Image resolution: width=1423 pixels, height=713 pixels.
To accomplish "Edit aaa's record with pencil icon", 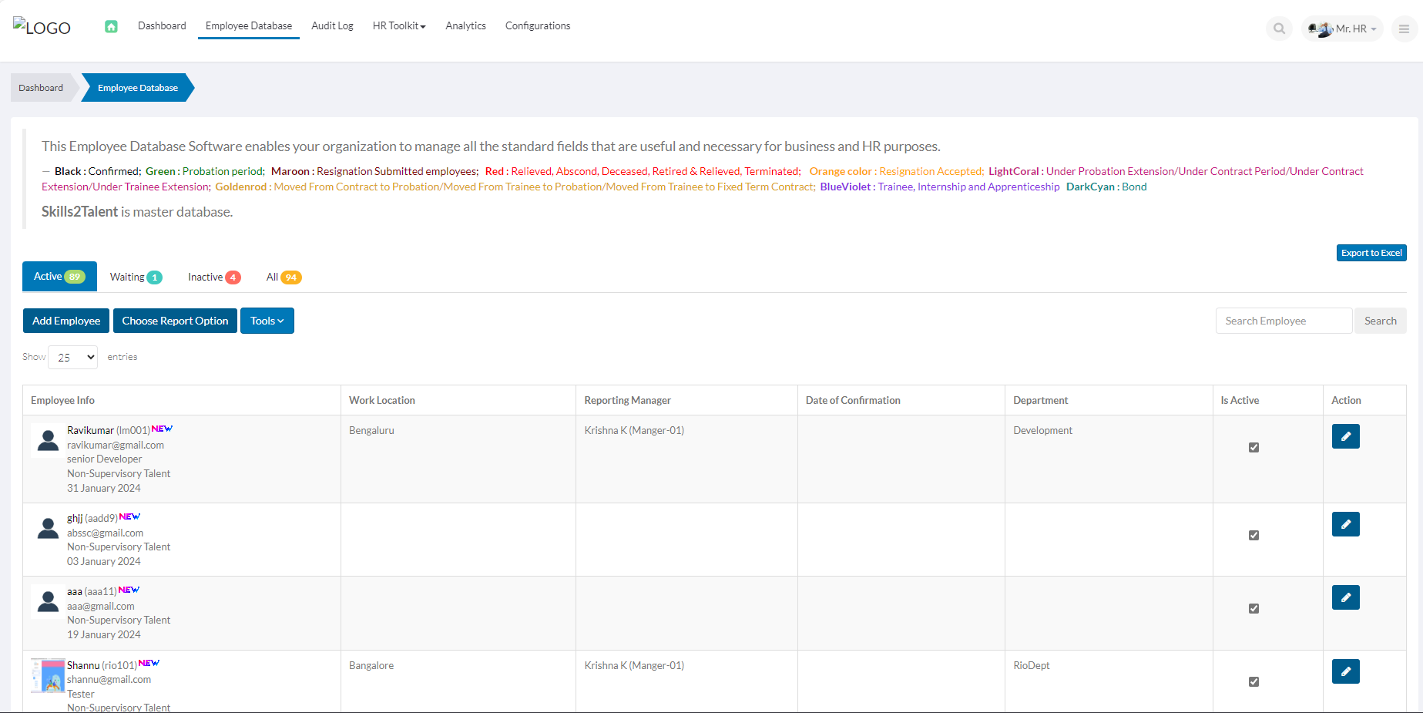I will point(1345,597).
